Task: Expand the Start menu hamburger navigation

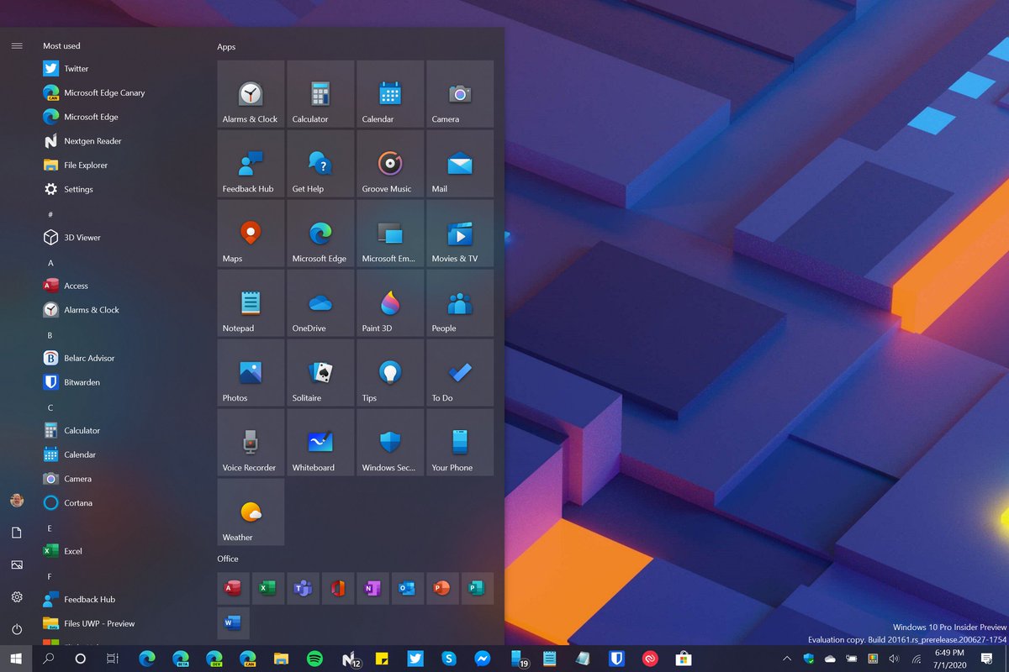Action: pos(17,45)
